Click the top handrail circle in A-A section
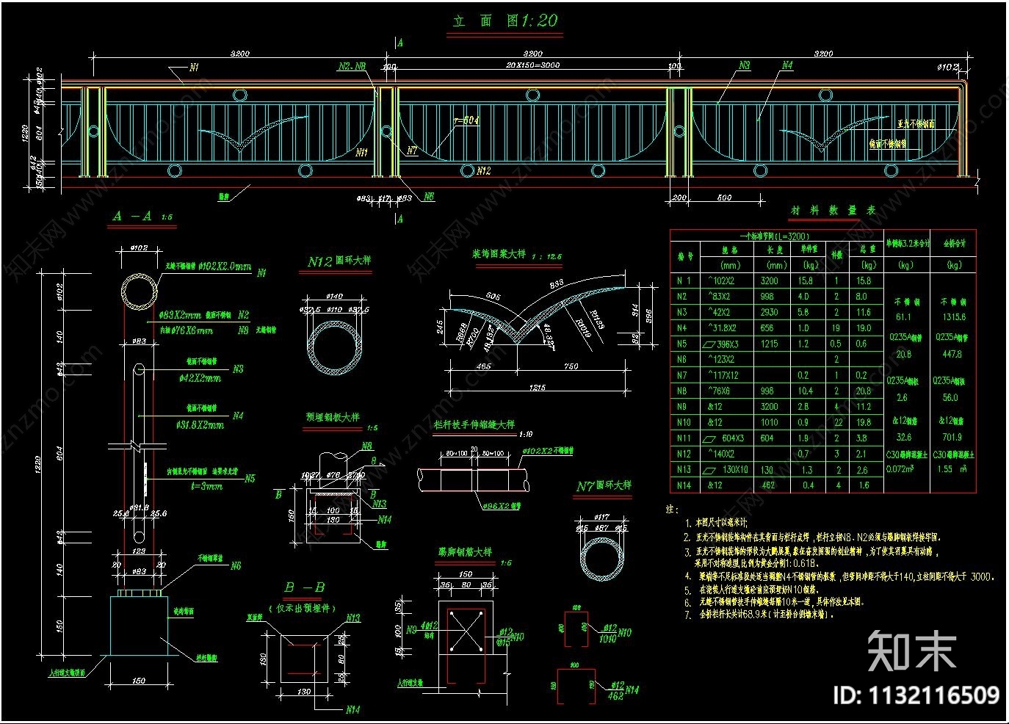This screenshot has height=724, width=1009. [x=139, y=292]
